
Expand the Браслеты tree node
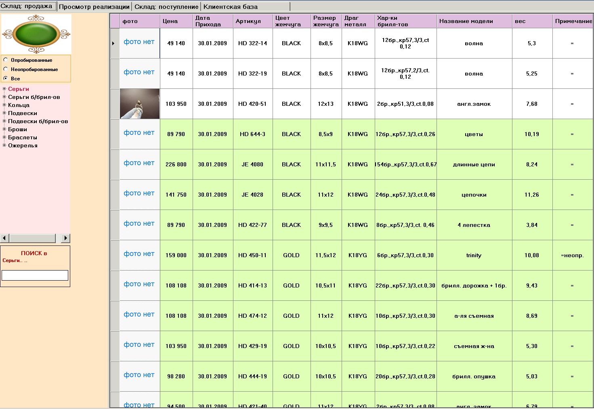click(x=4, y=137)
